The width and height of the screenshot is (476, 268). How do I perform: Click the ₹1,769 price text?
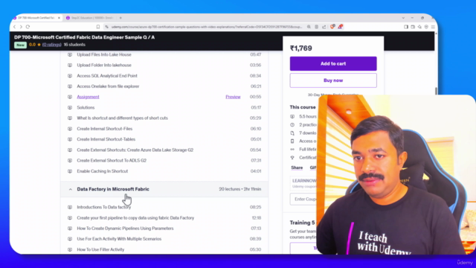pyautogui.click(x=300, y=48)
